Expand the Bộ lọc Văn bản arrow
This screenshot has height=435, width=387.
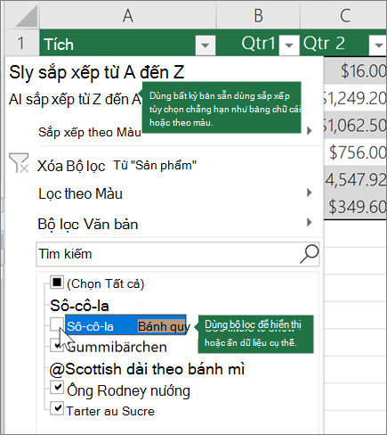310,222
